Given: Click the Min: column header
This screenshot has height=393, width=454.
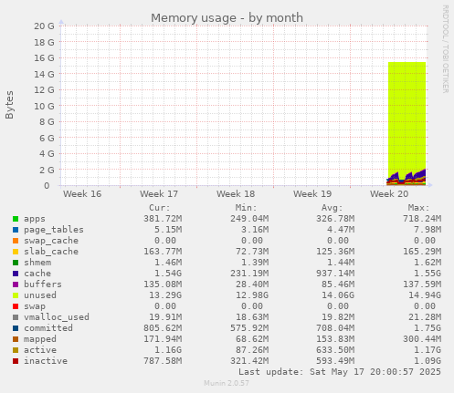Looking at the screenshot, I should [x=246, y=208].
